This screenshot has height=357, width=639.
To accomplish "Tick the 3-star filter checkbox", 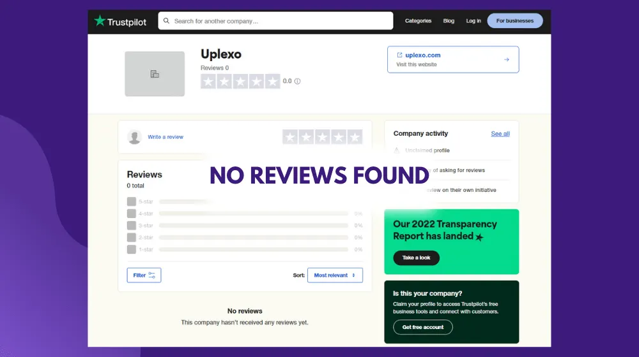I will point(131,226).
